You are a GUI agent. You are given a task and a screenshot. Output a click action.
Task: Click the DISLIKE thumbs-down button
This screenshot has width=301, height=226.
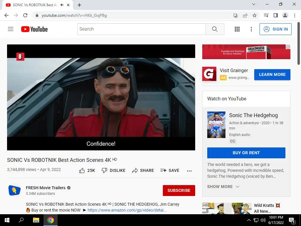(x=113, y=170)
